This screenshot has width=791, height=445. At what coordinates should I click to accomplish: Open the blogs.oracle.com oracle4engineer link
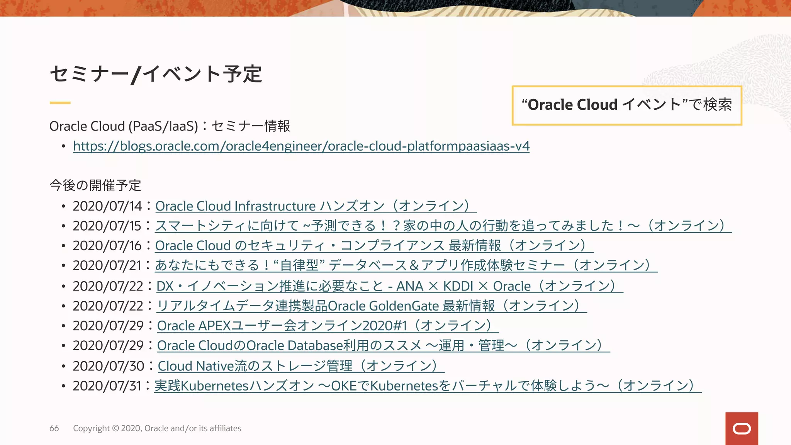pos(301,146)
